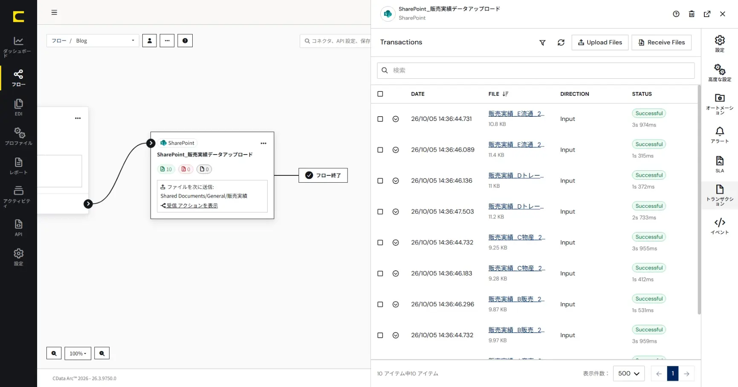Refresh the transactions list

(x=561, y=43)
